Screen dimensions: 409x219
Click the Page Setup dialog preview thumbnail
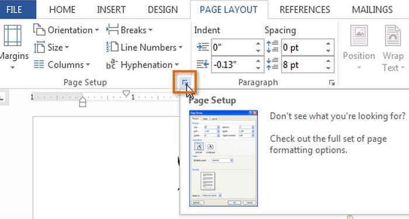coord(223,158)
